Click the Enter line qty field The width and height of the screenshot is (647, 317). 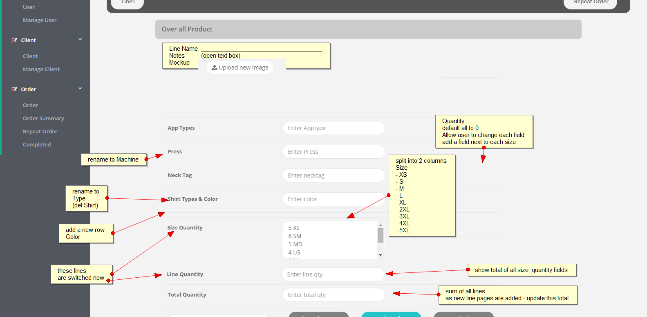(x=333, y=274)
